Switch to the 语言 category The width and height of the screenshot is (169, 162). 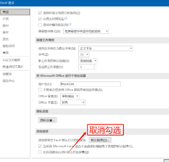tap(6, 39)
